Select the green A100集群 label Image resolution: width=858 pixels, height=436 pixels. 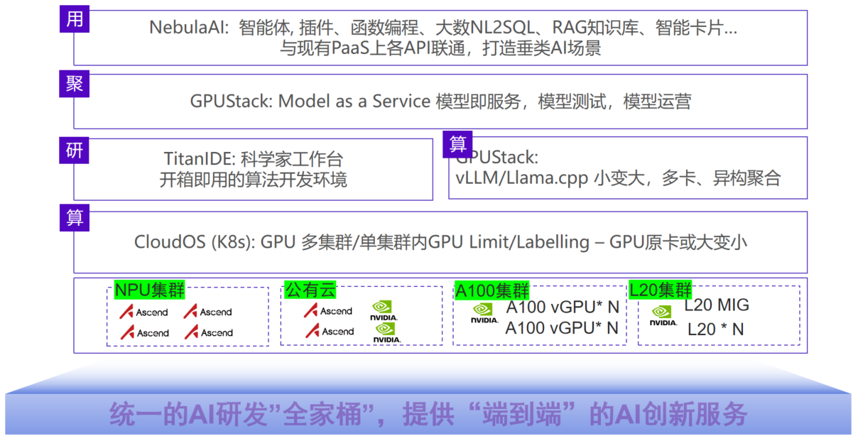(492, 291)
